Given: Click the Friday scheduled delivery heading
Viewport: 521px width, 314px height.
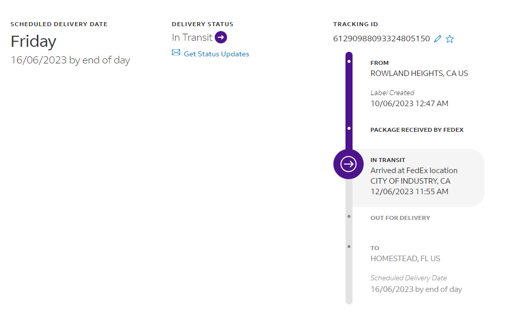Looking at the screenshot, I should [33, 41].
